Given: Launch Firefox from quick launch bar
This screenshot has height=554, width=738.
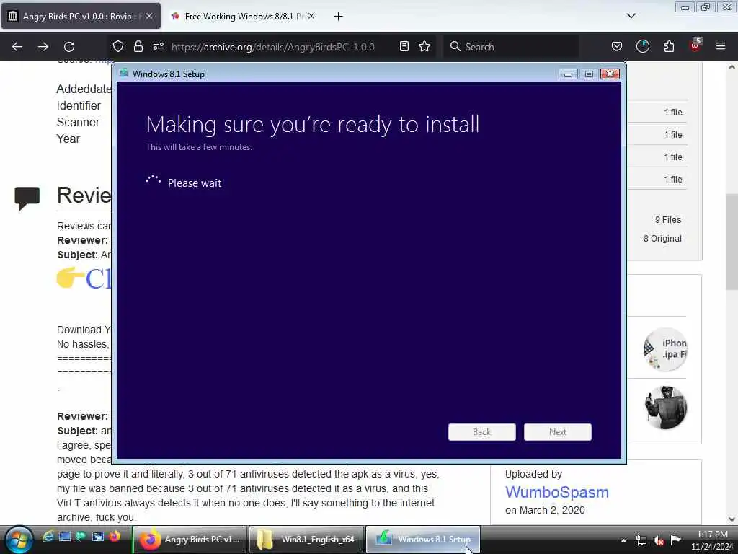Looking at the screenshot, I should coord(115,536).
